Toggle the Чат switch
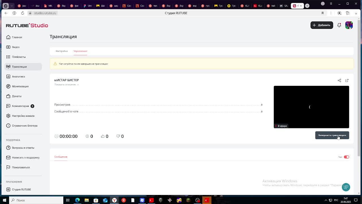362x204 pixels. click(x=346, y=157)
